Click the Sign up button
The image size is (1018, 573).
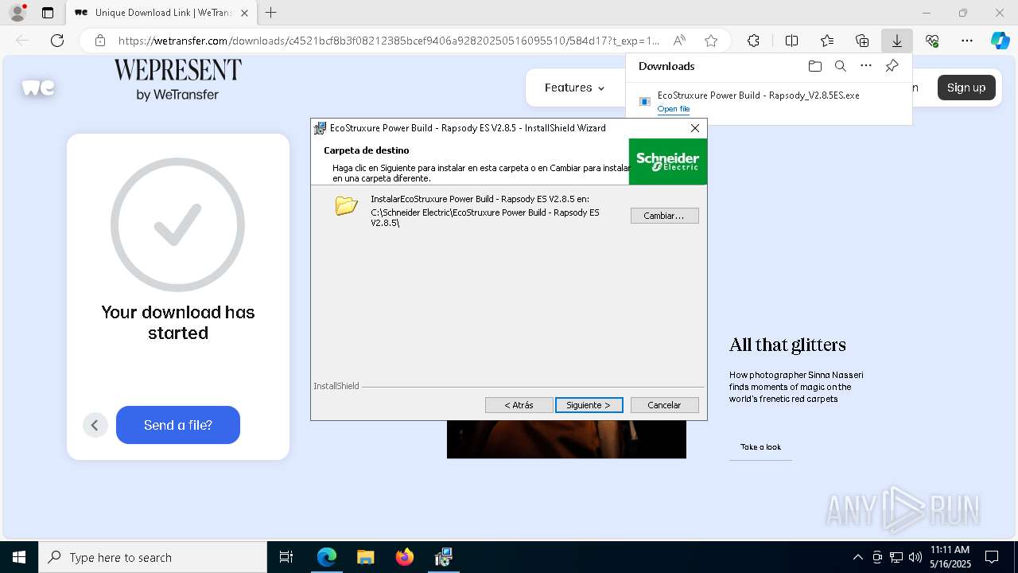[x=966, y=88]
